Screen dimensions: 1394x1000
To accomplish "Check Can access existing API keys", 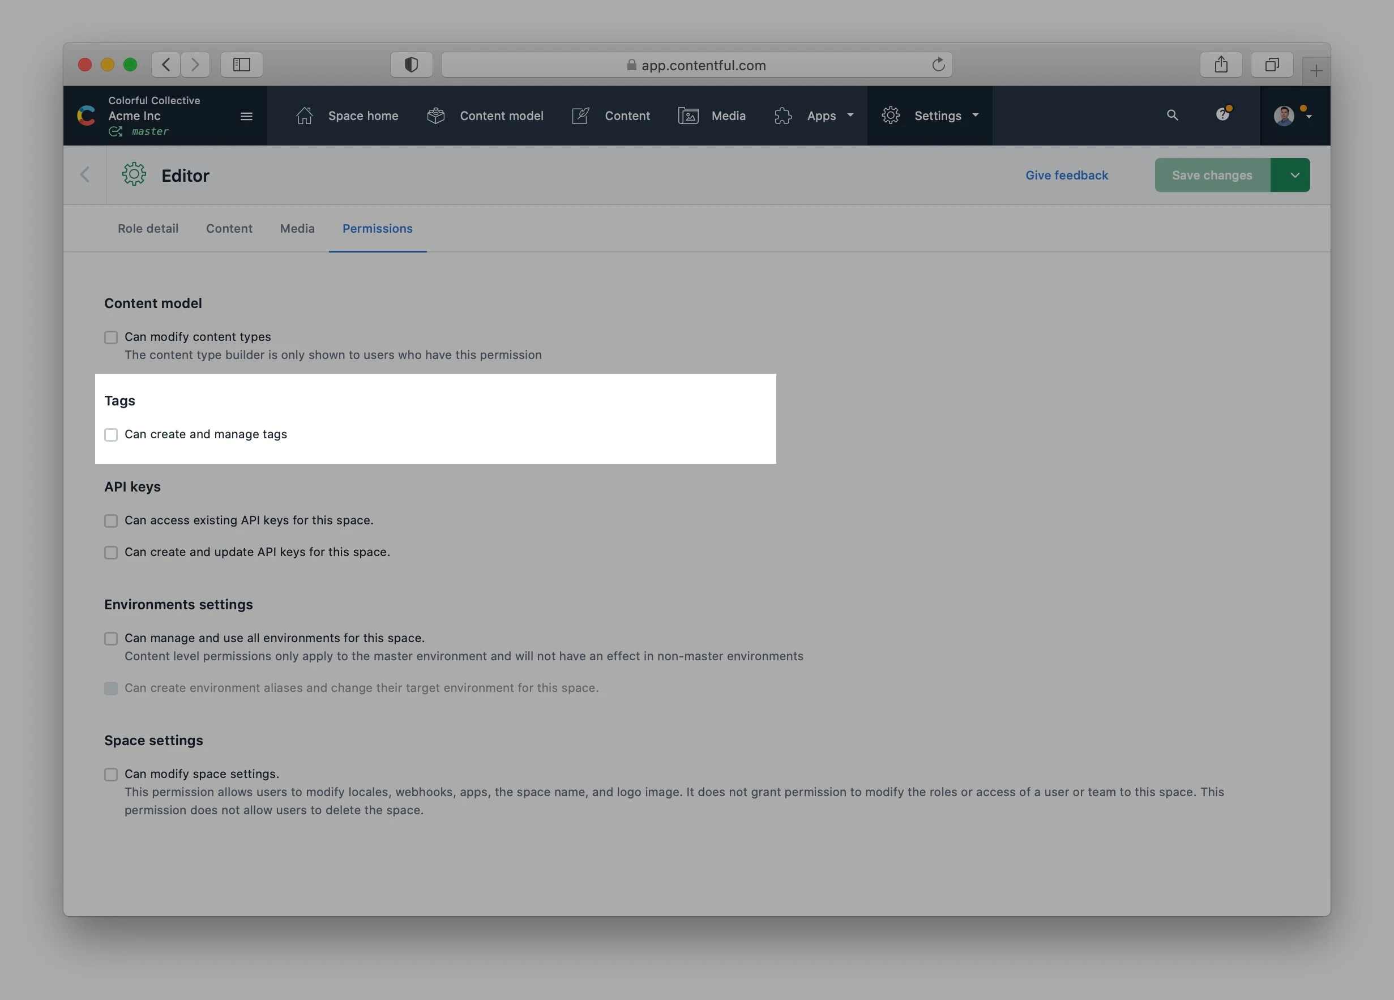I will (x=110, y=521).
